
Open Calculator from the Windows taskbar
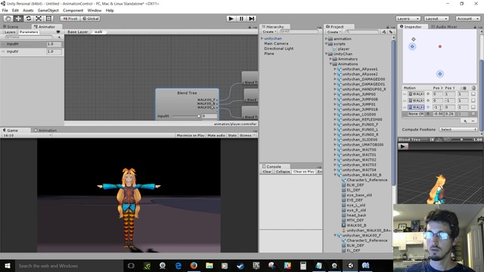[302, 265]
